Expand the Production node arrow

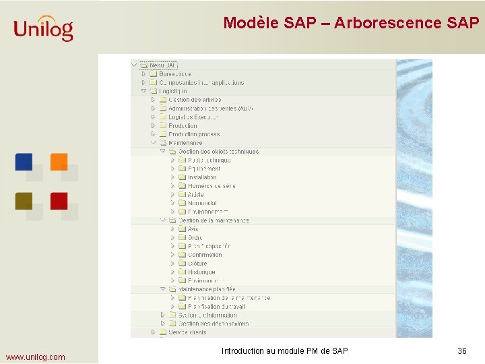[153, 125]
